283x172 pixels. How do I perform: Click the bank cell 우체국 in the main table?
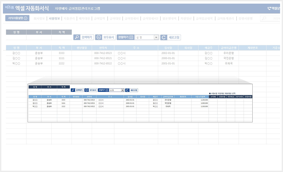tap(229, 63)
